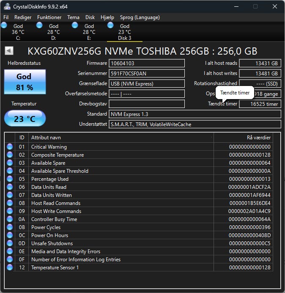Click status orb for Host Write Commands

click(10, 211)
